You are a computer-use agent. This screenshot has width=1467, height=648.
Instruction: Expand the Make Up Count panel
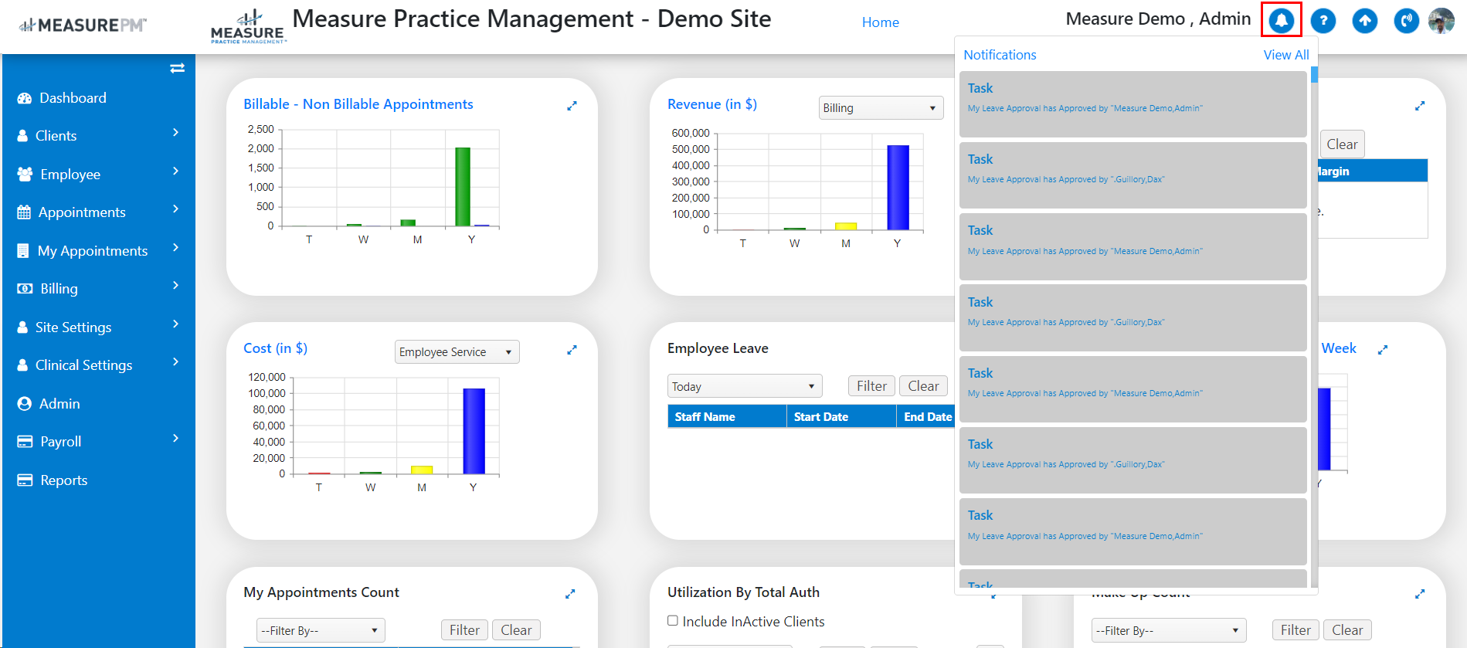(x=1420, y=594)
